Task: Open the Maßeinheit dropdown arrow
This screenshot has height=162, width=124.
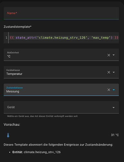Action: (114, 55)
